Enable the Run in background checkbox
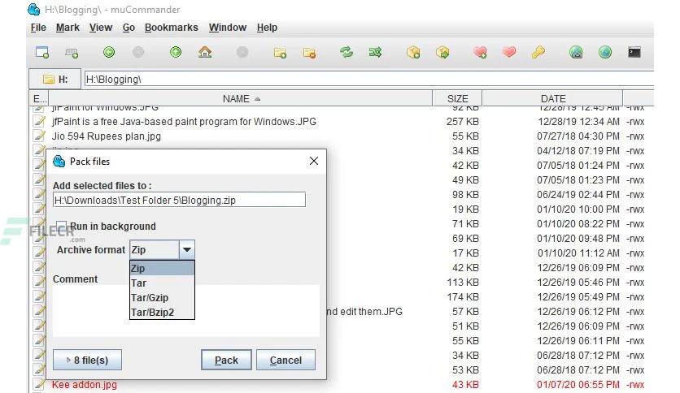Viewport: 680px width, 393px height. coord(61,227)
